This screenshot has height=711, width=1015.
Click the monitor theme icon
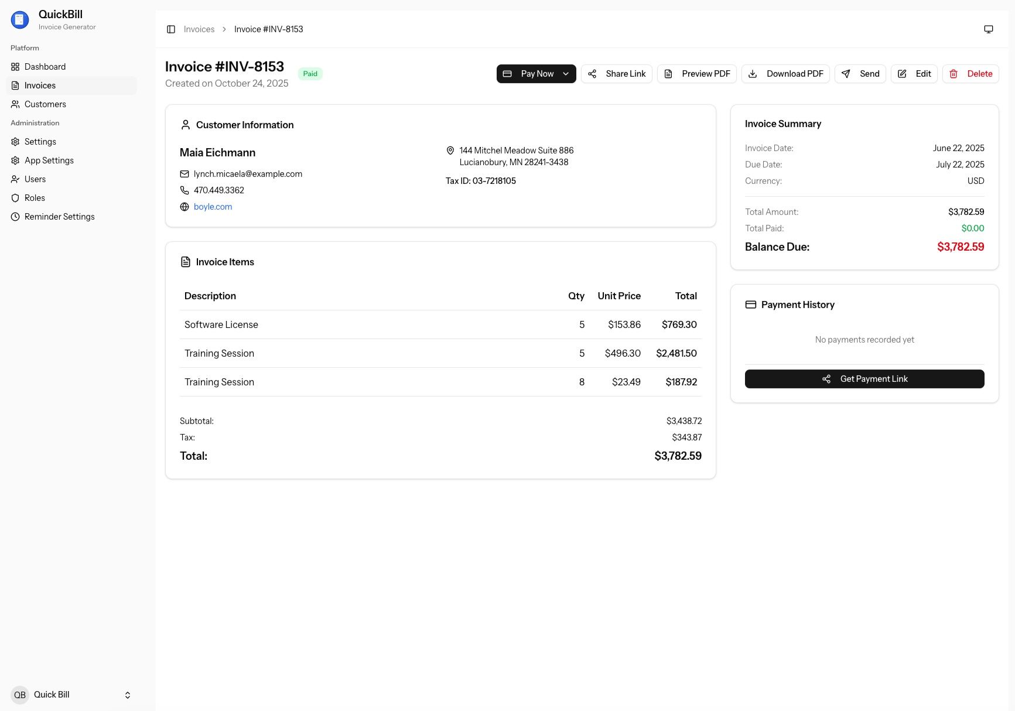[x=988, y=29]
